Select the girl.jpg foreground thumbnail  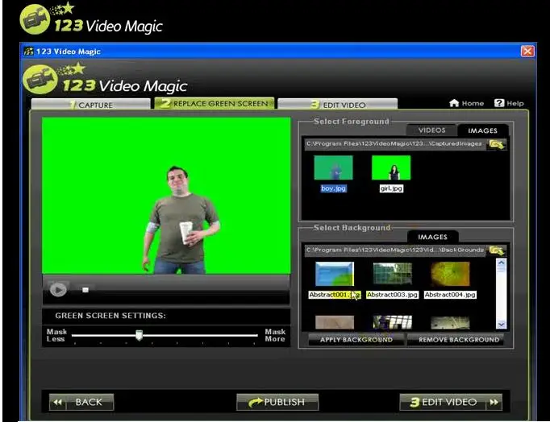tap(391, 168)
